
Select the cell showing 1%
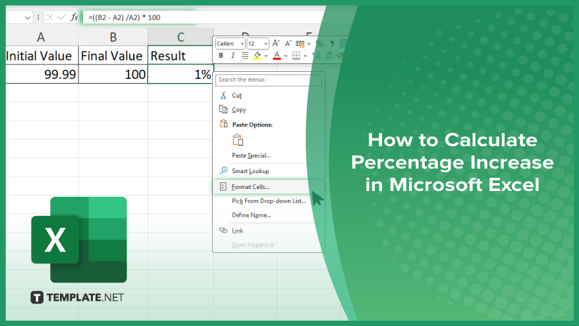coord(180,74)
